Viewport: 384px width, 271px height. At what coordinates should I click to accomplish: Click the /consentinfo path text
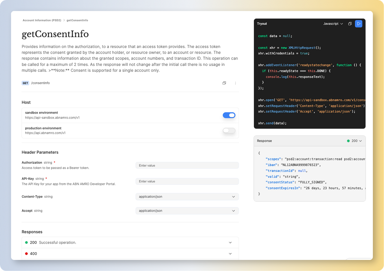tap(40, 83)
